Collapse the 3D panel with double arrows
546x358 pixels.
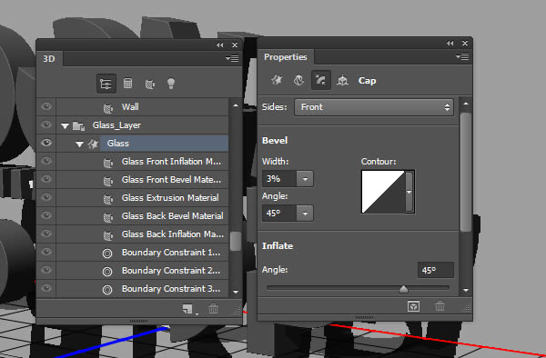219,45
